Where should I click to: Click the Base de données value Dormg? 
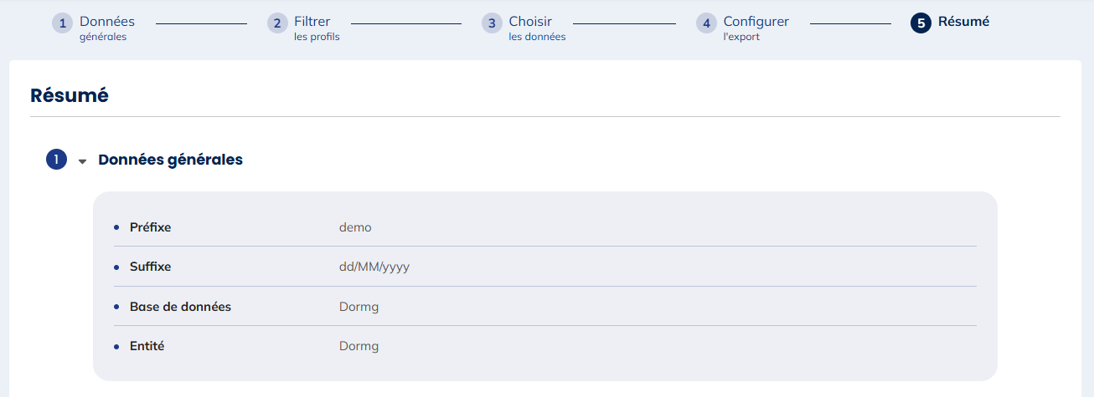tap(359, 307)
